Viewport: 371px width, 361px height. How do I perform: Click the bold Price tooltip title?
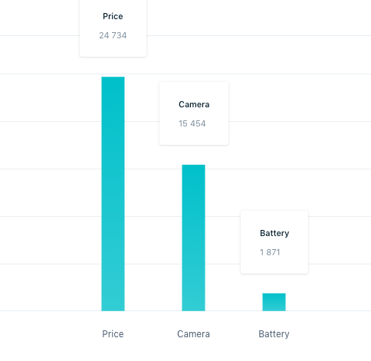coord(113,16)
